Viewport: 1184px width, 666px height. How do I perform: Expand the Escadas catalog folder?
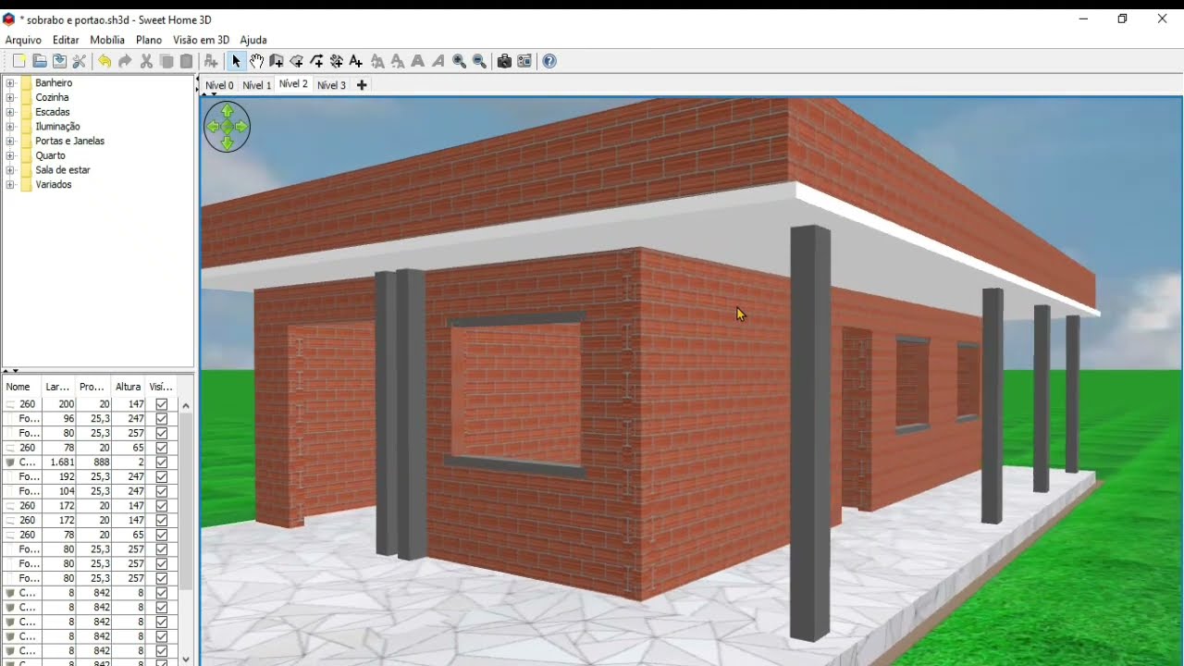click(x=10, y=112)
